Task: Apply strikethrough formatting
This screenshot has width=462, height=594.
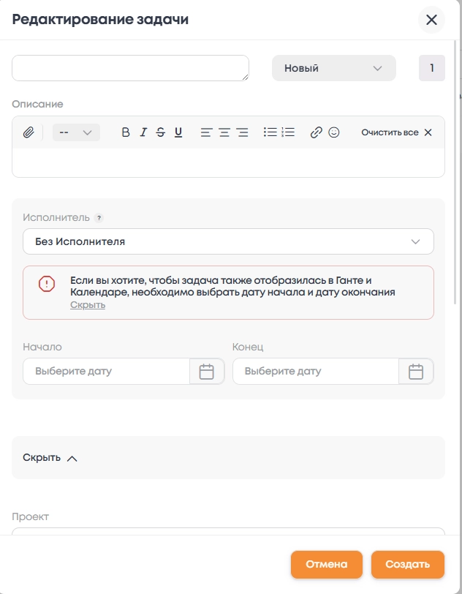Action: coord(161,132)
